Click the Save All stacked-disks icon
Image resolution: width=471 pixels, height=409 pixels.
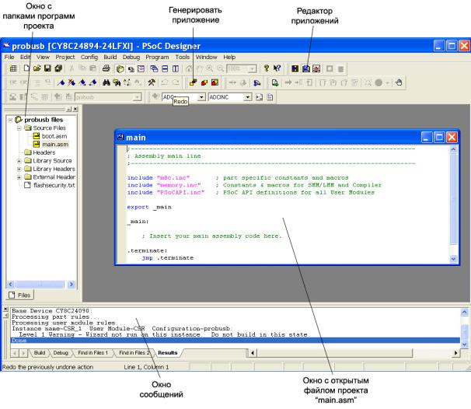58,68
